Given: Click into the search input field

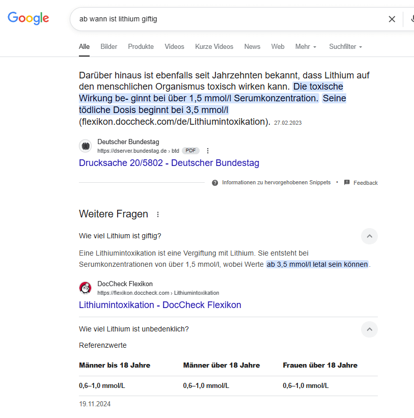Looking at the screenshot, I should (229, 19).
